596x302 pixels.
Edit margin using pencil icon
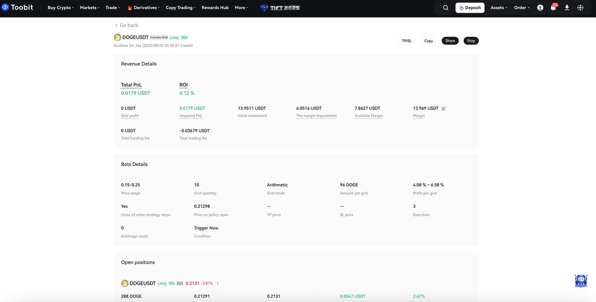(443, 109)
